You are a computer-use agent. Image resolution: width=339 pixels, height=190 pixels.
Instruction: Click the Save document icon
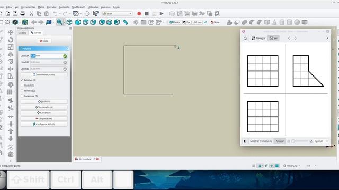tap(15, 14)
